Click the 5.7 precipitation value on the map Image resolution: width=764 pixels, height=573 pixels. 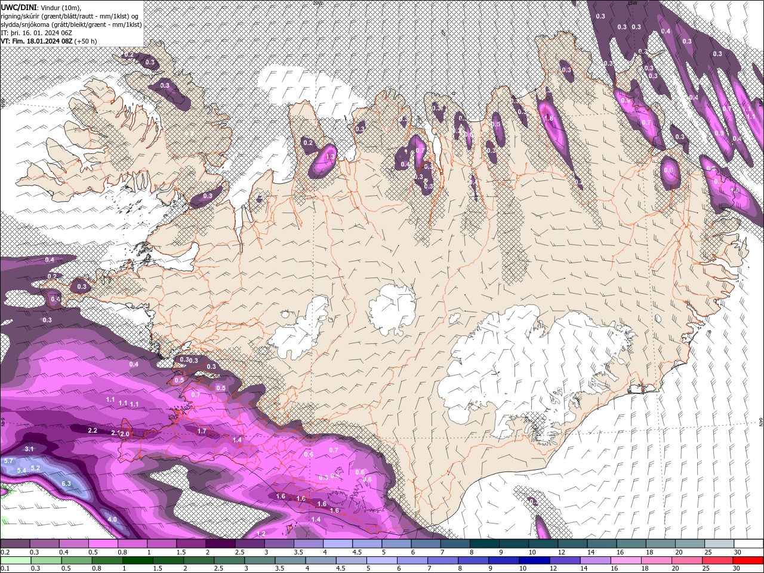8,461
